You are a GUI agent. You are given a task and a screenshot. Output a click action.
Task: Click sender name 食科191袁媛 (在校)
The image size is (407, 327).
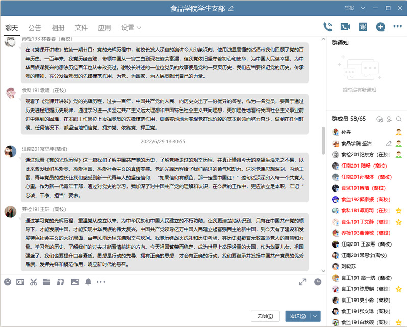click(44, 90)
